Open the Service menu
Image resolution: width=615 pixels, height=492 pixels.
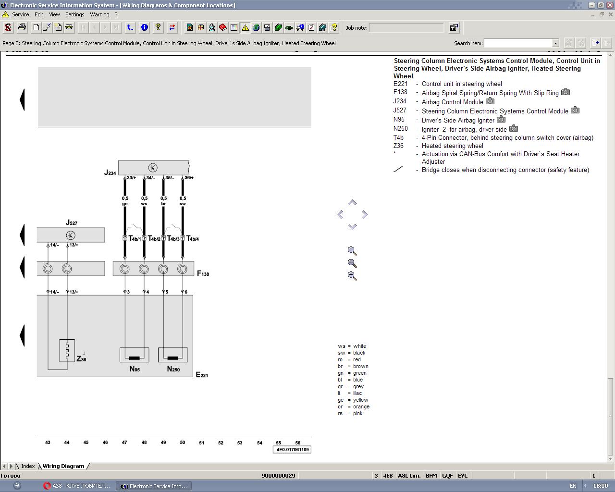(20, 14)
